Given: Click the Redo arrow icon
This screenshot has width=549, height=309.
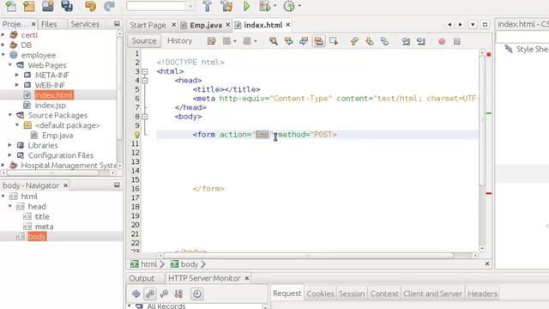Looking at the screenshot, I should [x=109, y=6].
